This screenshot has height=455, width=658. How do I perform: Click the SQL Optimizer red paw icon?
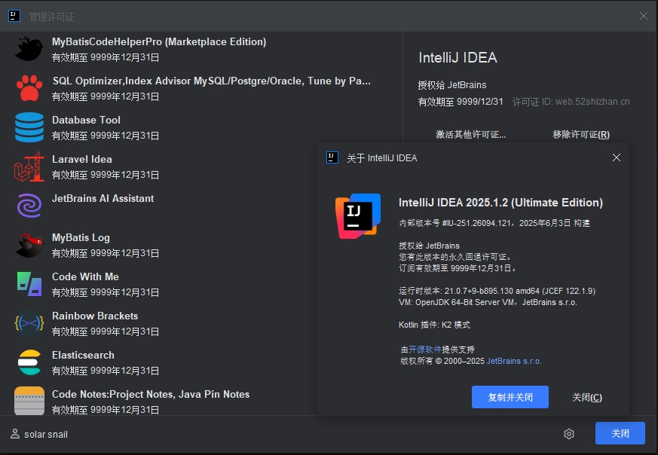point(29,88)
